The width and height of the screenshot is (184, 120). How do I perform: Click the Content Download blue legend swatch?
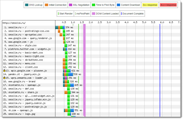pyautogui.click(x=119, y=5)
